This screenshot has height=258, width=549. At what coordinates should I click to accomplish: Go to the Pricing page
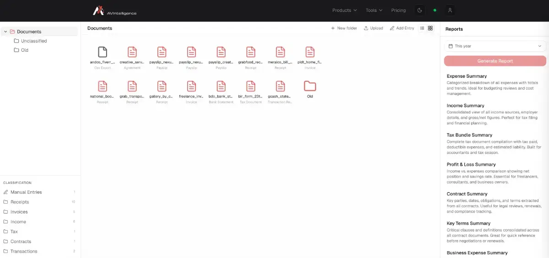pos(398,11)
